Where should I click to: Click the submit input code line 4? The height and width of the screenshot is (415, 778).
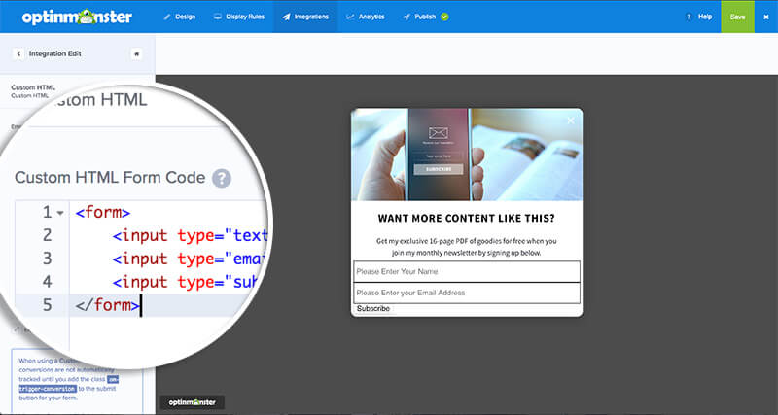pyautogui.click(x=186, y=282)
